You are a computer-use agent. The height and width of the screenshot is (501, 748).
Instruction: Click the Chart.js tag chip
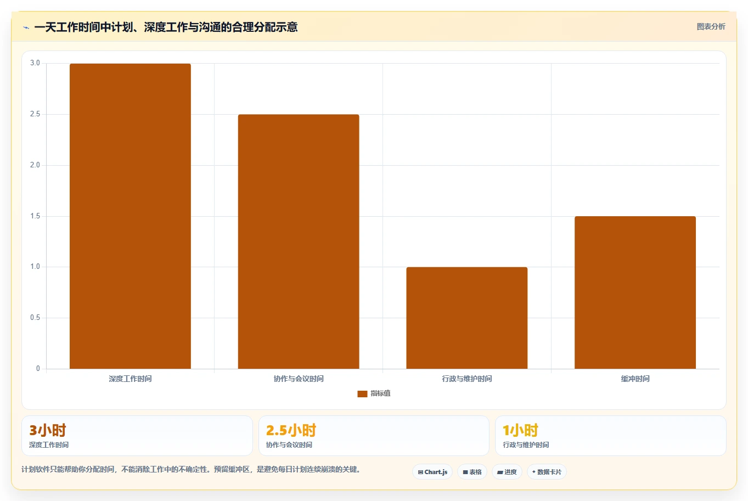point(432,472)
